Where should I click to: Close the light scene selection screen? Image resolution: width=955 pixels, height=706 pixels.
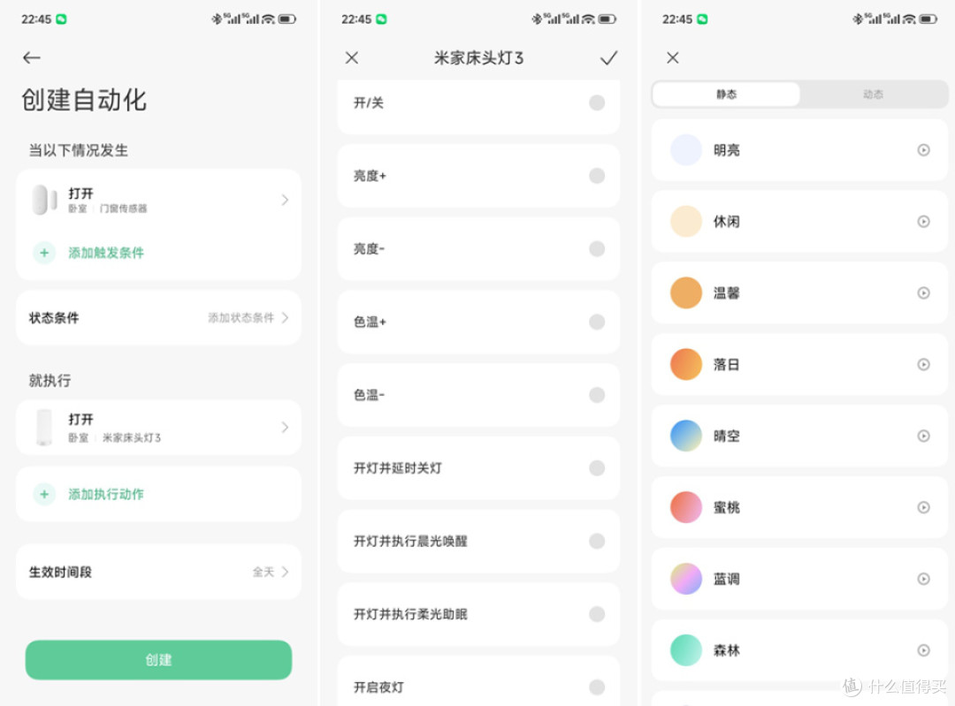pyautogui.click(x=672, y=57)
